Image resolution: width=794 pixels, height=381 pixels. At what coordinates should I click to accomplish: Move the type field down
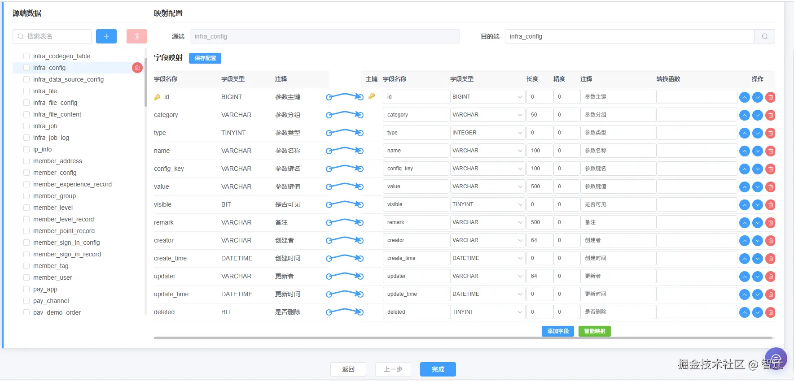coord(758,133)
